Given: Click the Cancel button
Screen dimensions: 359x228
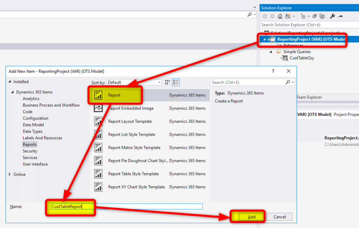Looking at the screenshot, I should (279, 217).
